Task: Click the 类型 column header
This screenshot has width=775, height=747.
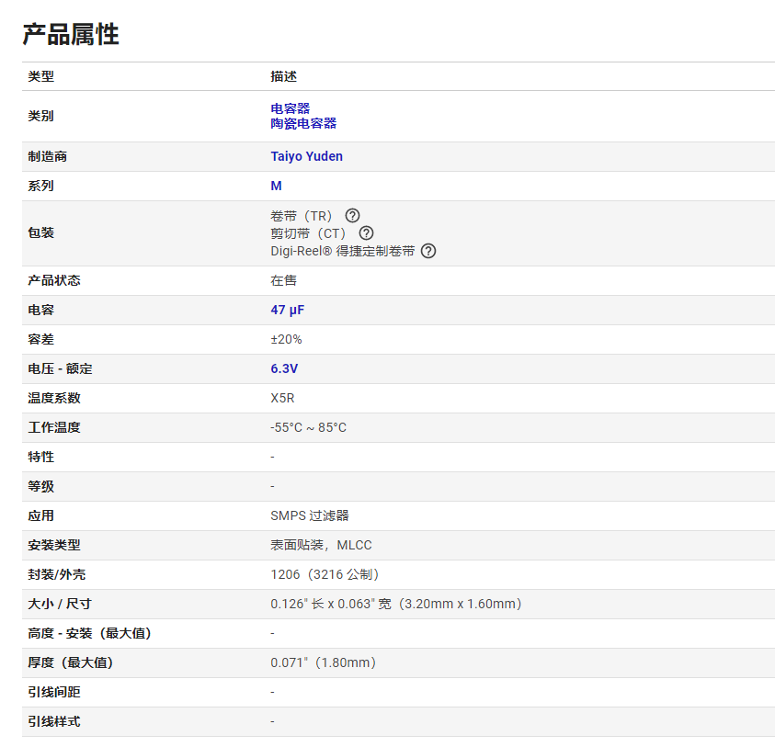Action: pyautogui.click(x=41, y=76)
